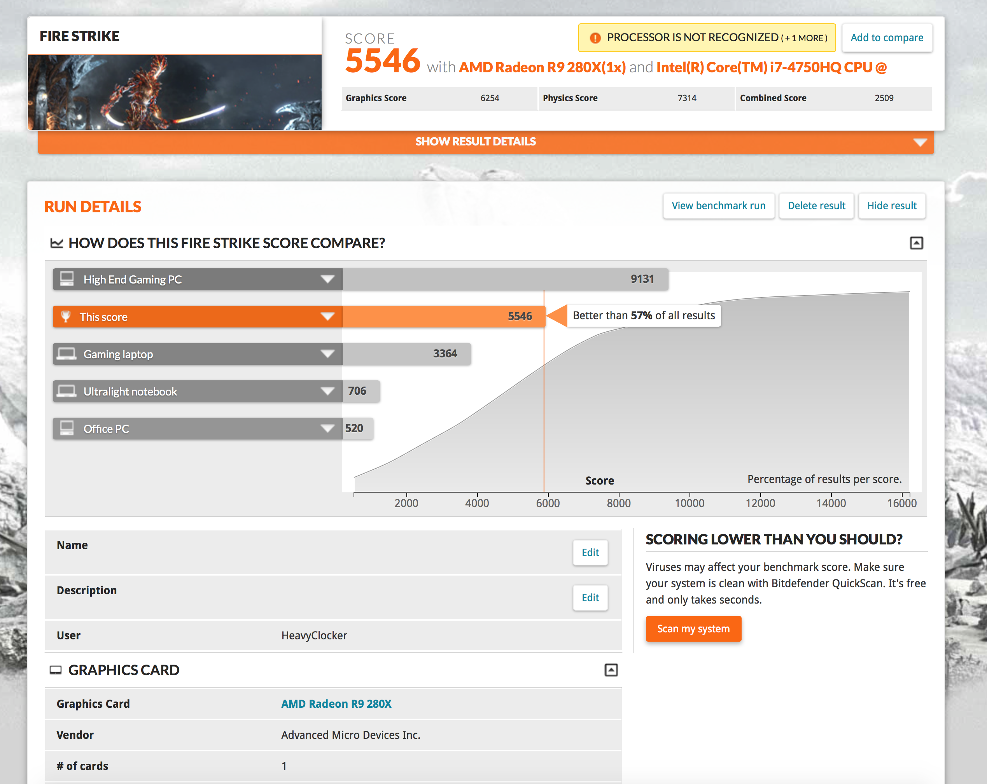Click Add to compare button
Image resolution: width=987 pixels, height=784 pixels.
point(887,38)
